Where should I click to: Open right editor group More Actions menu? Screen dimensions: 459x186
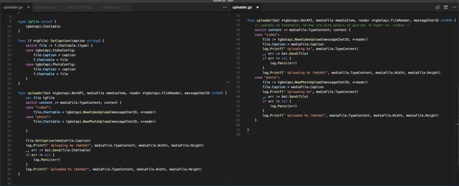[454, 7]
